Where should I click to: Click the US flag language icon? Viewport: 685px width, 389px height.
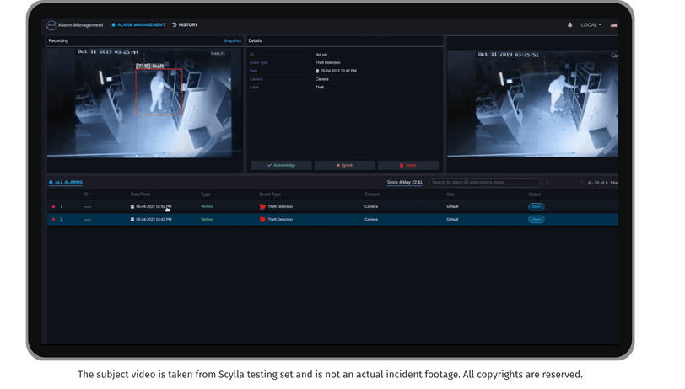click(613, 25)
